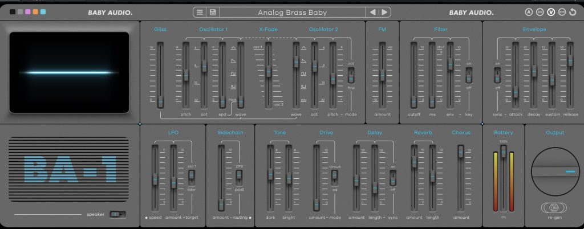The image size is (584, 229).
Task: Click the save preset floppy icon
Action: click(213, 12)
